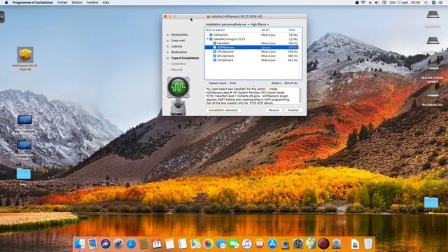Image resolution: width=448 pixels, height=252 pixels.
Task: Uncheck the GPUSensors package checkbox
Action: [x=215, y=56]
